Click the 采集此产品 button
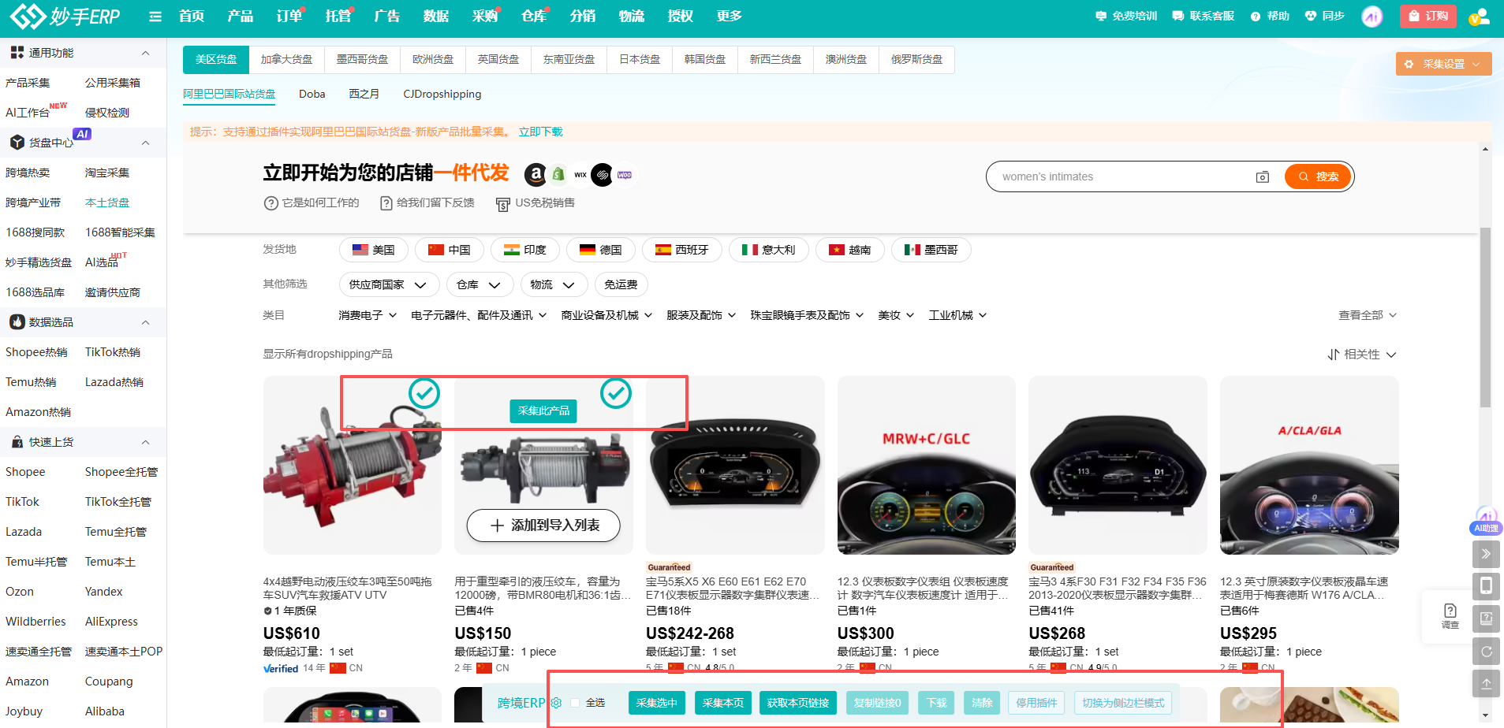The image size is (1504, 728). (x=543, y=410)
